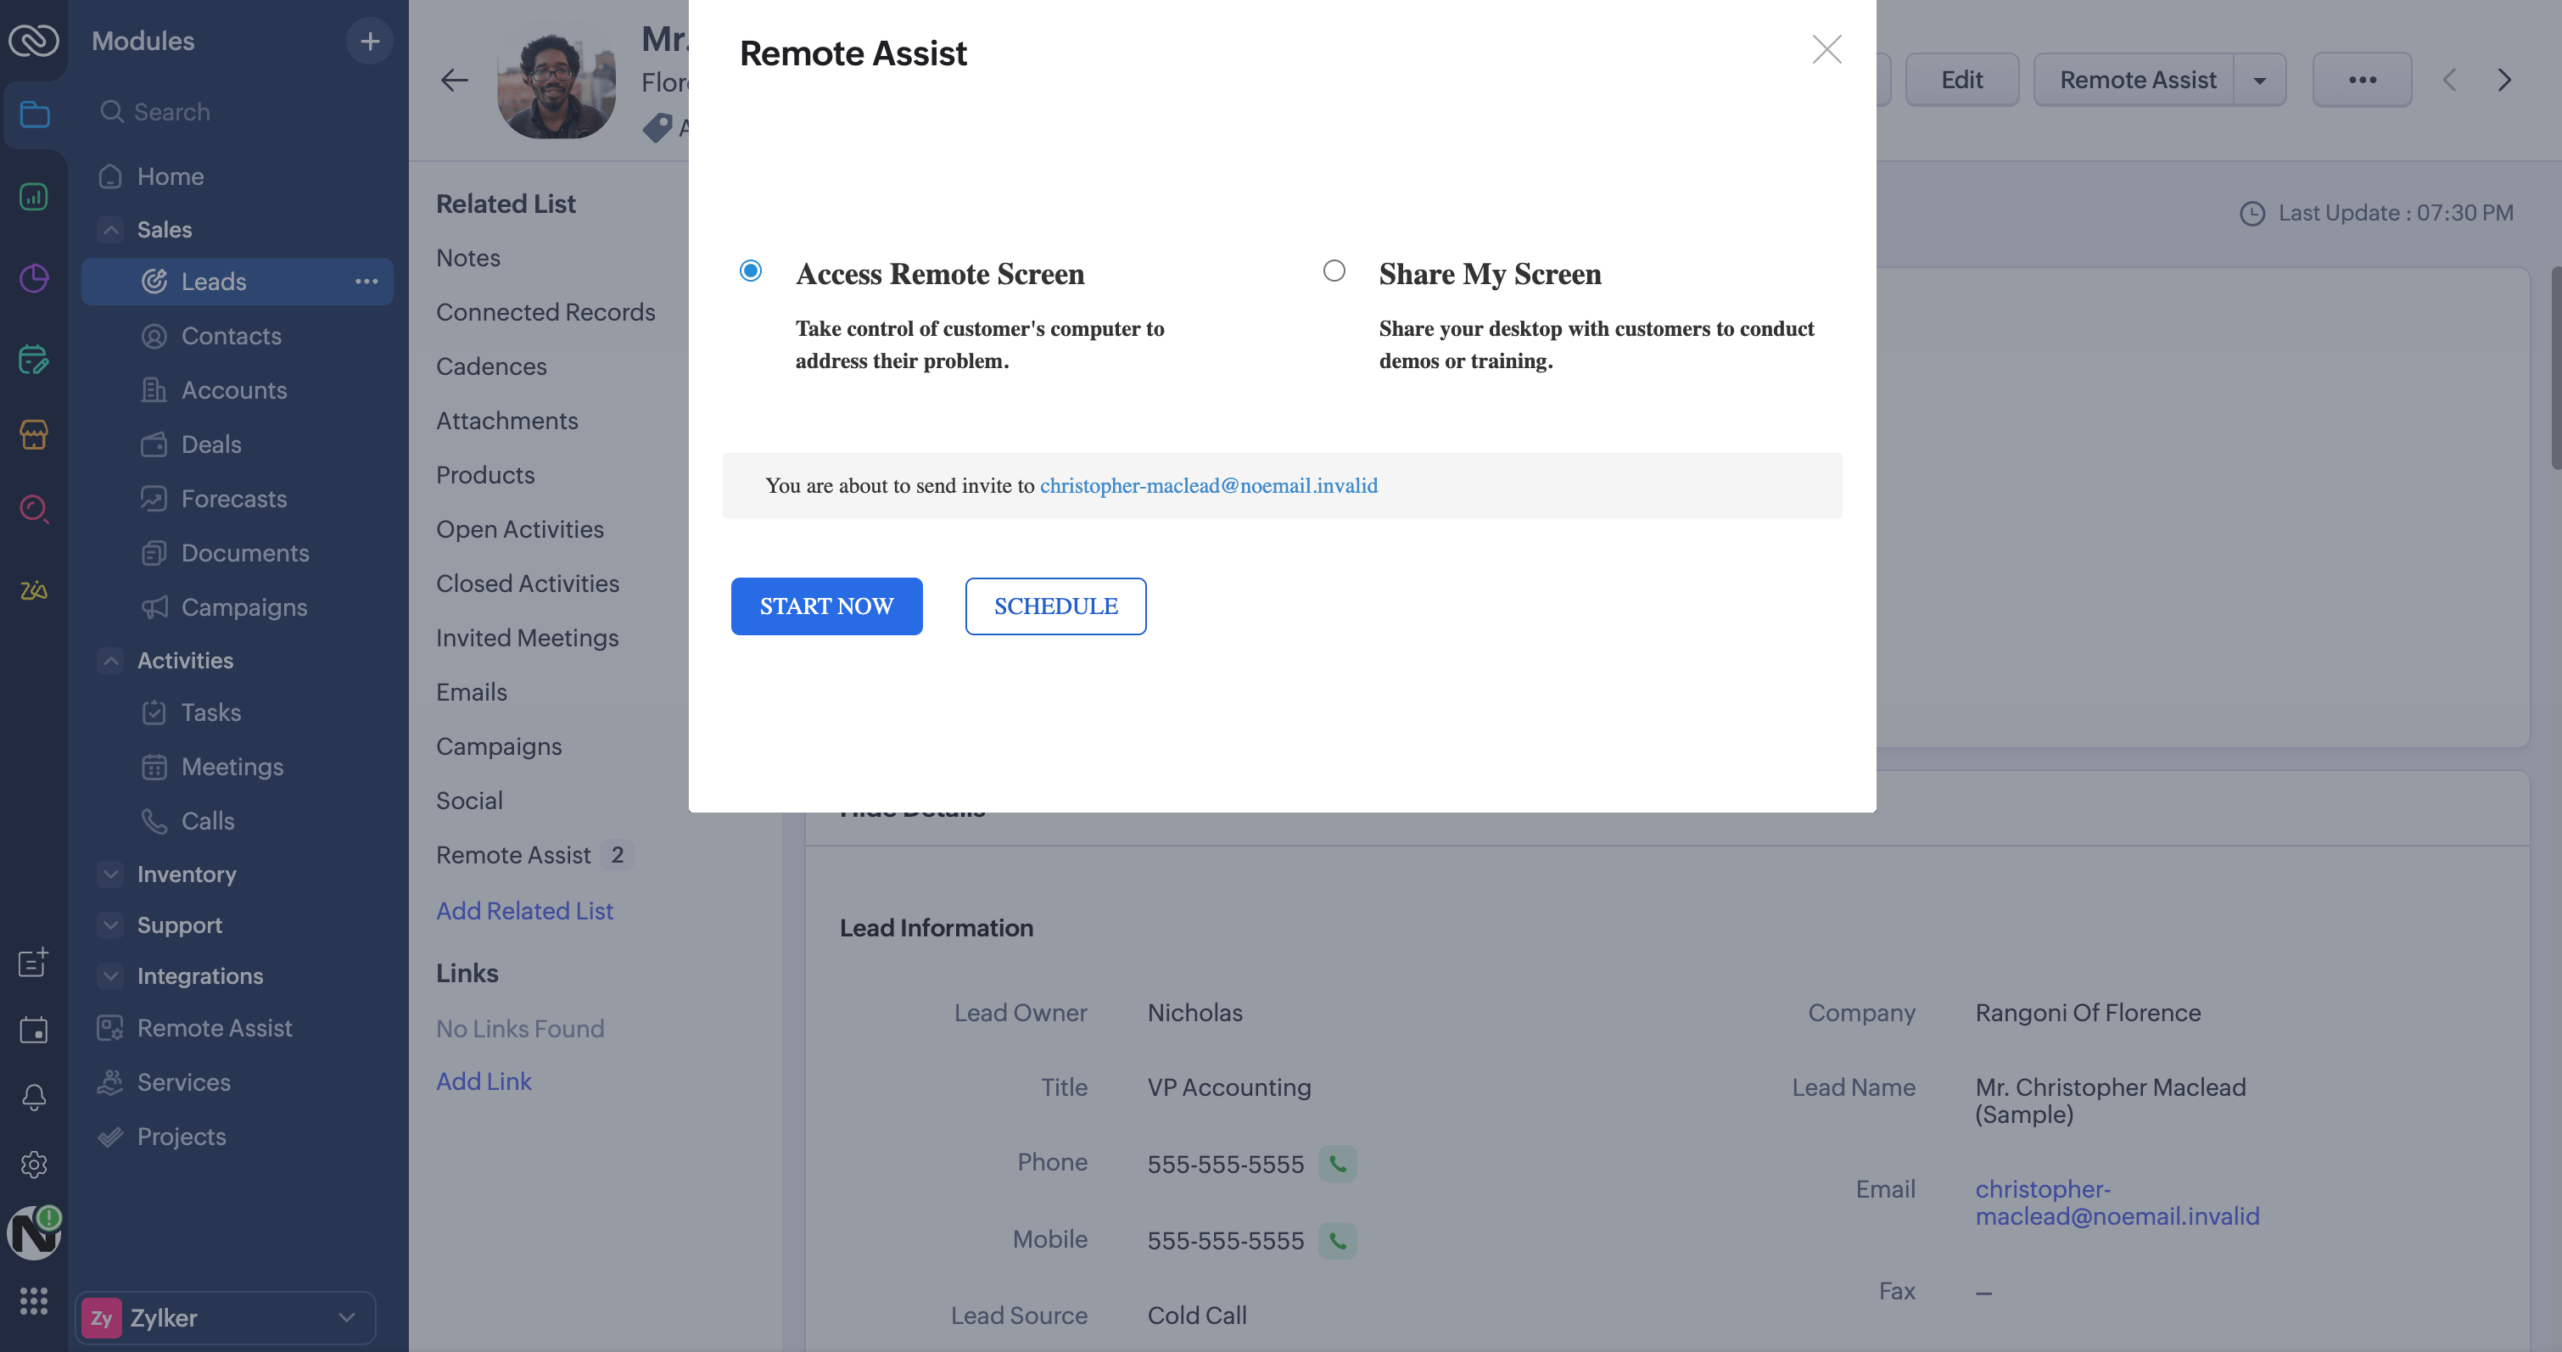The width and height of the screenshot is (2562, 1352).
Task: Expand the Remote Assist button dropdown arrow
Action: tap(2258, 80)
